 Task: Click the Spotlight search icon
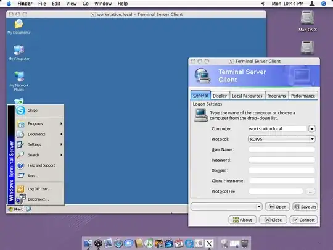click(324, 4)
